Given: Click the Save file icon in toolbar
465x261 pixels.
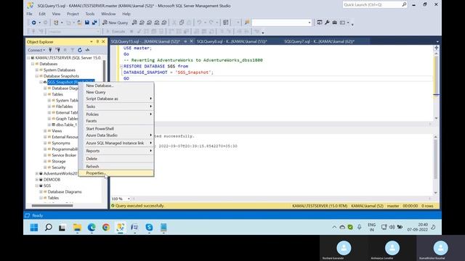Looking at the screenshot, I should pos(87,22).
